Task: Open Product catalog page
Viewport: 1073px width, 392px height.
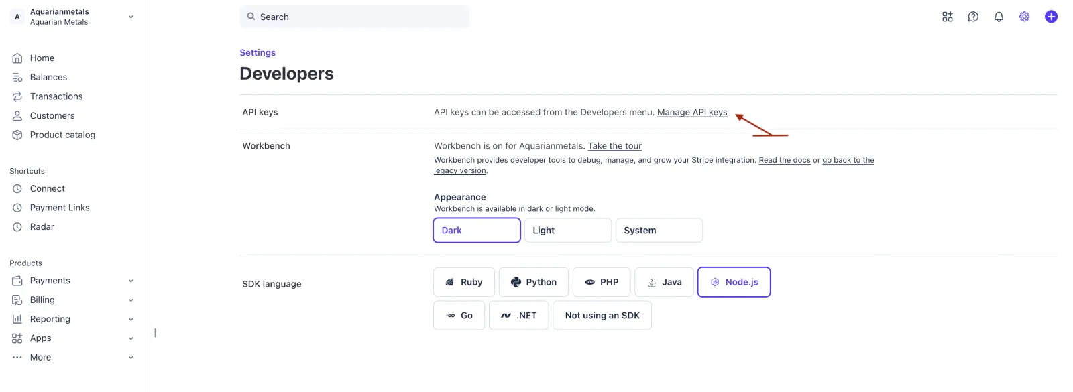Action: tap(62, 135)
